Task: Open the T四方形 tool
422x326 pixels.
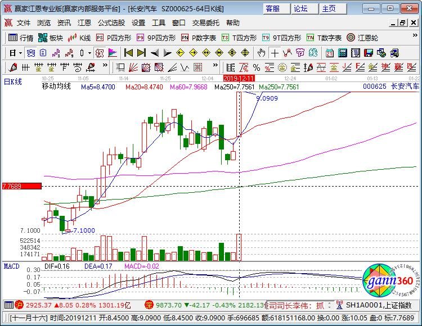Action: 239,38
